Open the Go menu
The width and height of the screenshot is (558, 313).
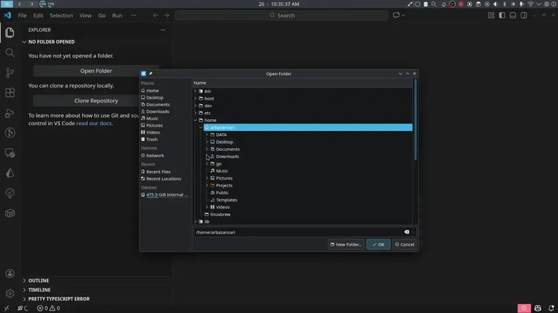click(x=102, y=15)
